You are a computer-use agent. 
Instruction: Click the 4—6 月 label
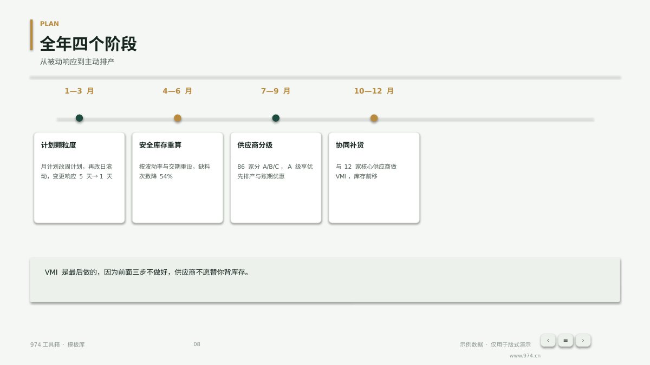pos(178,91)
